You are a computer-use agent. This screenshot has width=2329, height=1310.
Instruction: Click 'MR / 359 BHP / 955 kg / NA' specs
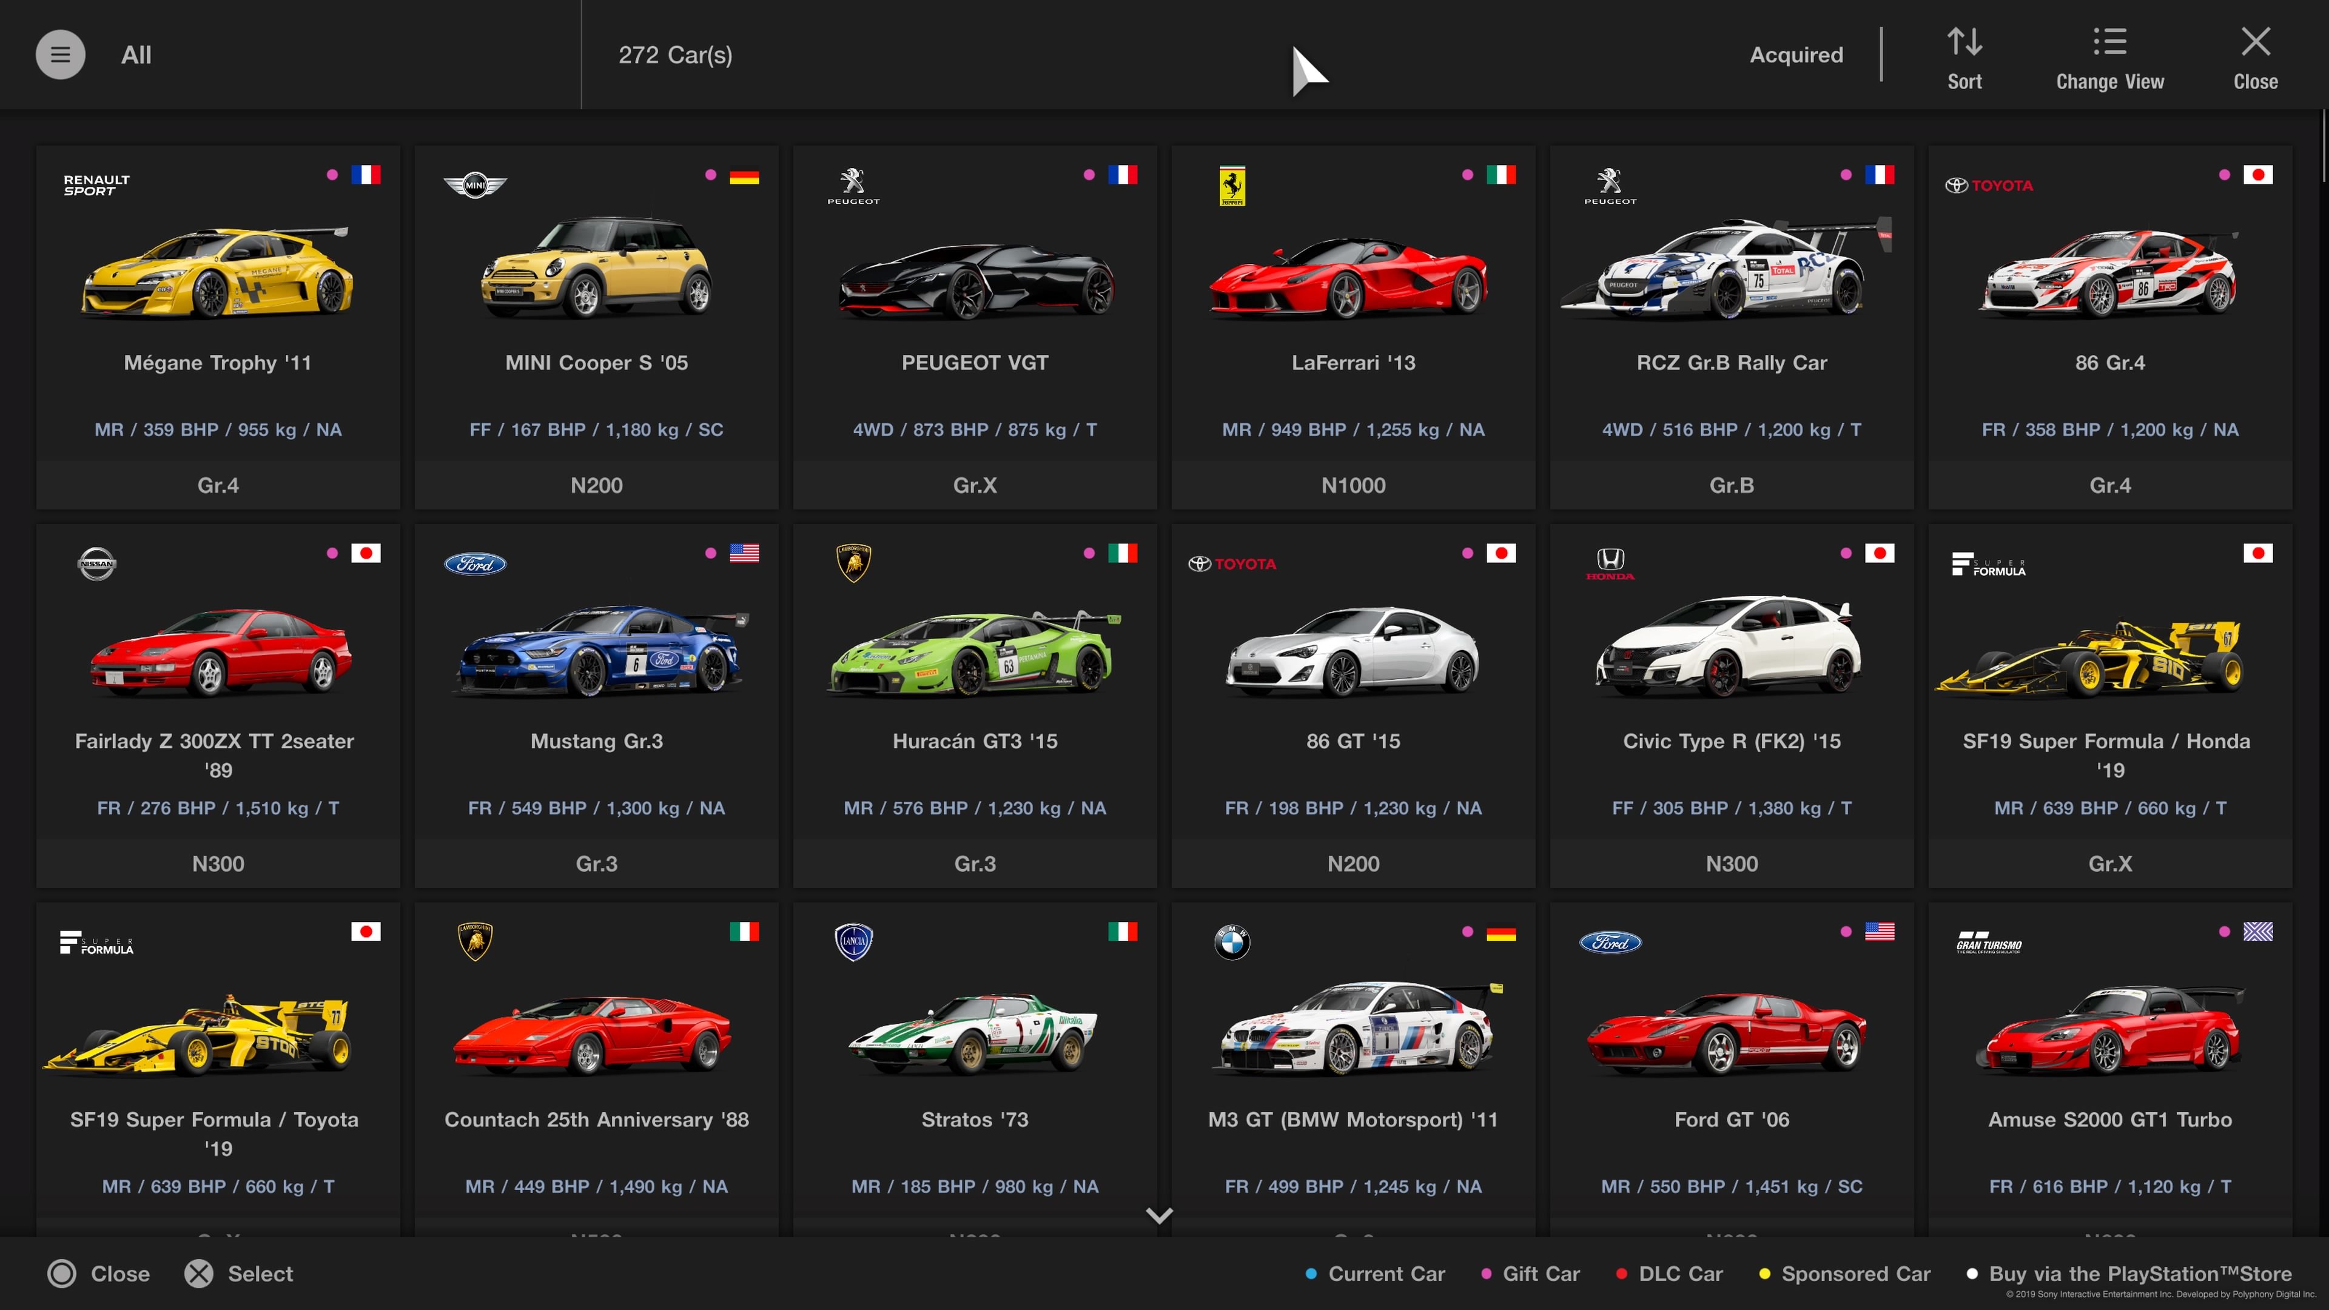[x=218, y=429]
